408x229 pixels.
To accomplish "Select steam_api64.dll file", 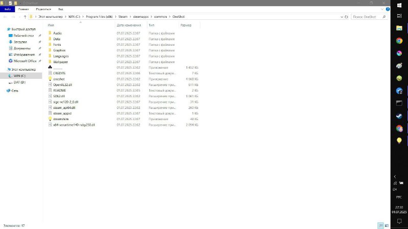I will coord(64,107).
